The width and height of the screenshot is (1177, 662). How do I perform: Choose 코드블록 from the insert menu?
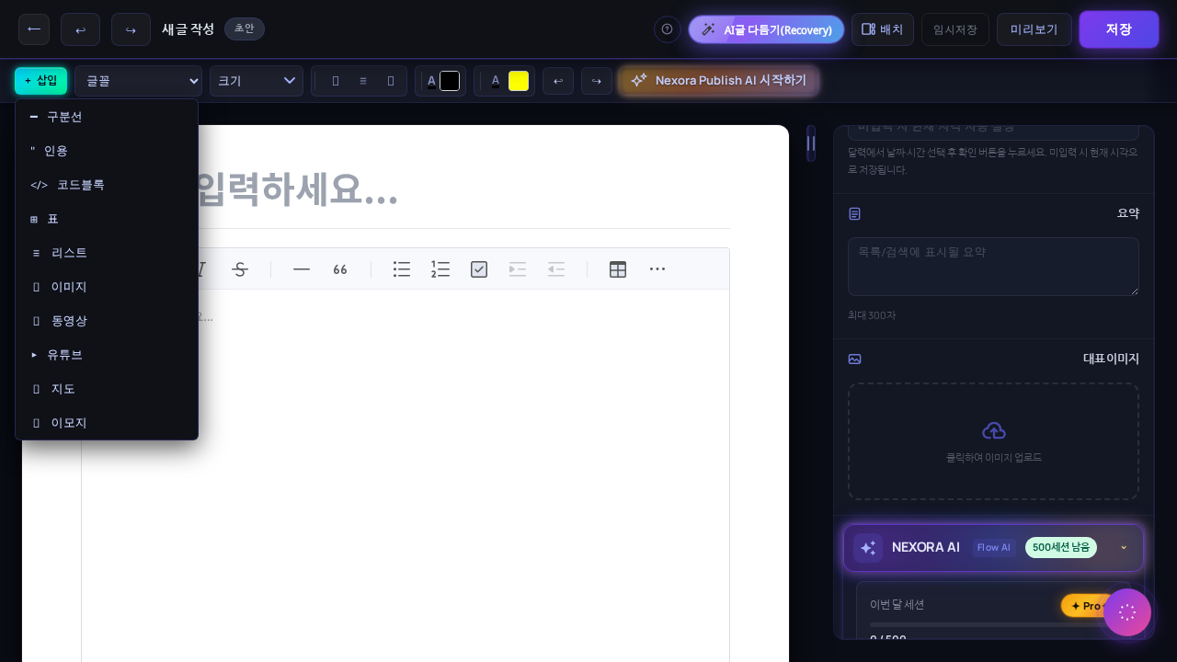[107, 185]
